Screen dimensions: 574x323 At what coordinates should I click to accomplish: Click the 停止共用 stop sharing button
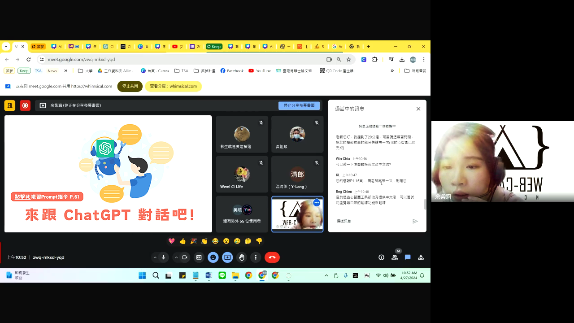pyautogui.click(x=130, y=86)
